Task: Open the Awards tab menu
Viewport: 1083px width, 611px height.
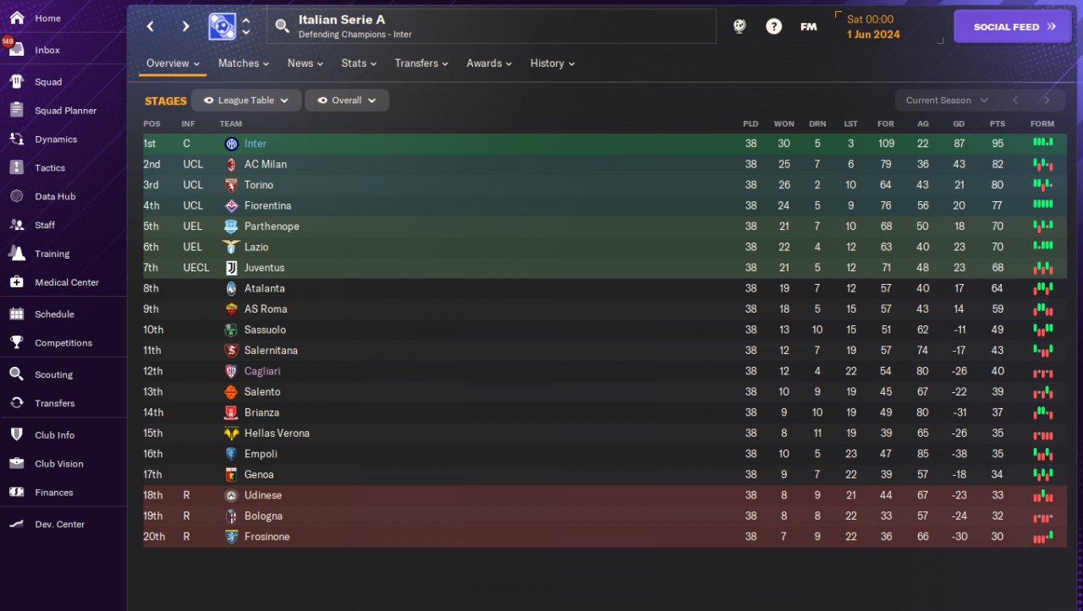Action: coord(489,63)
